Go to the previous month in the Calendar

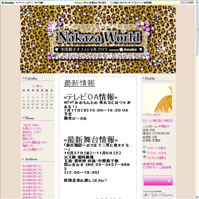[34, 86]
